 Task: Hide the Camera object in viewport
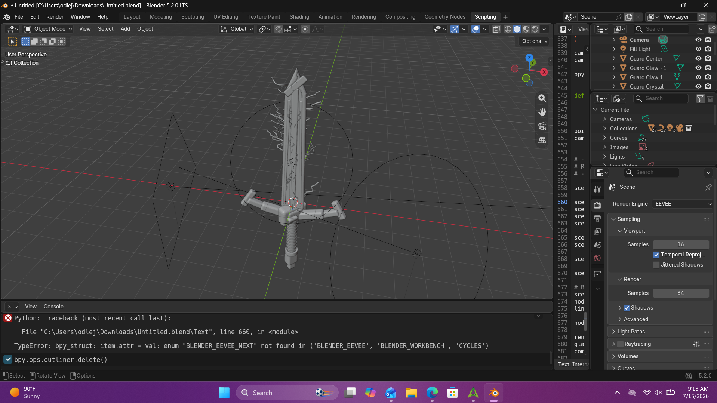click(698, 40)
